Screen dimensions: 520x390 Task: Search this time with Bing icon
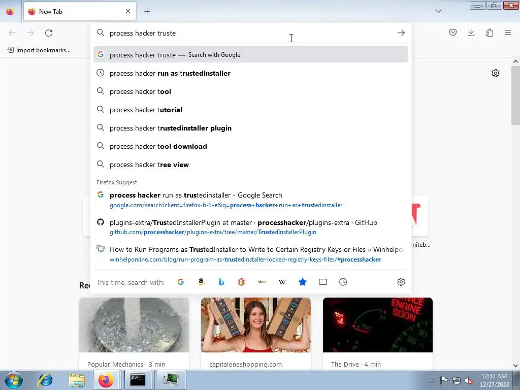pyautogui.click(x=221, y=282)
